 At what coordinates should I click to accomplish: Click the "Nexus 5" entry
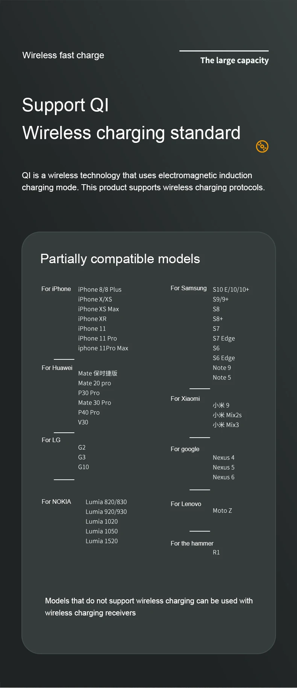(223, 467)
